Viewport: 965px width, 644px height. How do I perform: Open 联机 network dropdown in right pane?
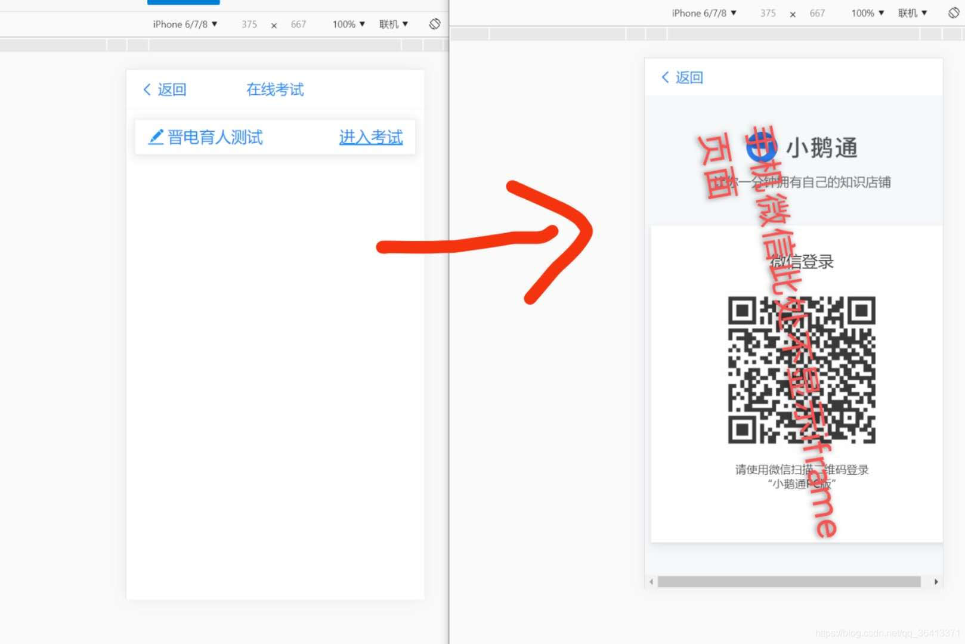[x=913, y=13]
